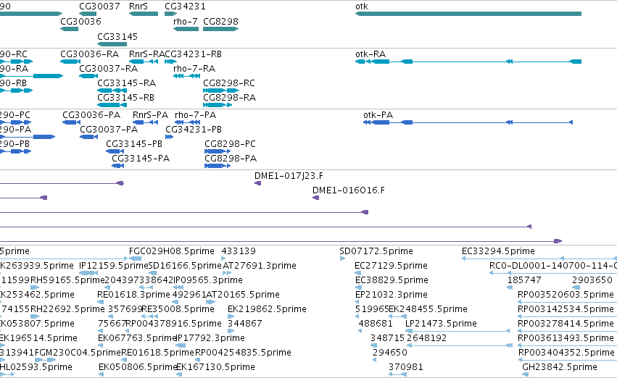617x378 pixels.
Task: Select protein CG8298-PA
Action: click(231, 159)
